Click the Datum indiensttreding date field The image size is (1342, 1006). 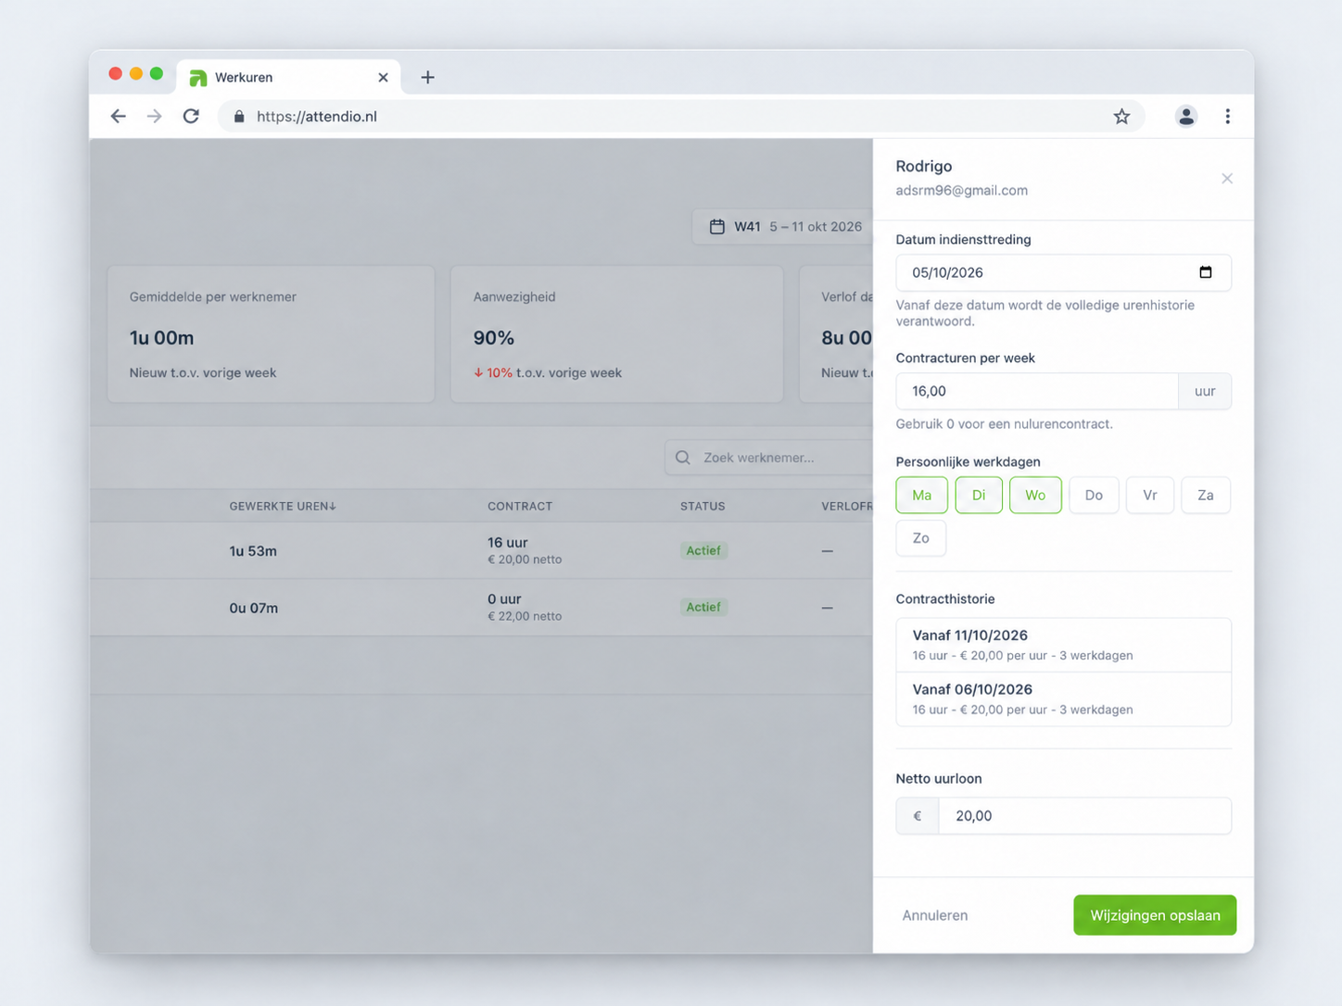[x=1063, y=272]
